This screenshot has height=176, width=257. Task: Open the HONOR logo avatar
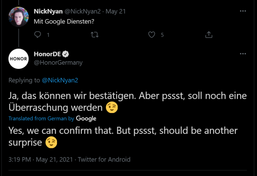(x=18, y=59)
